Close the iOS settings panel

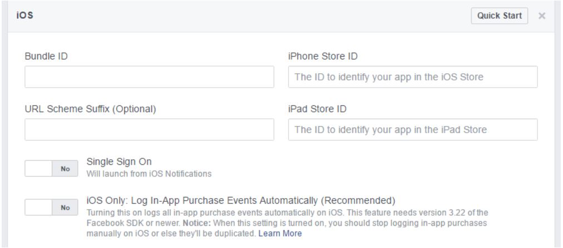(x=541, y=16)
